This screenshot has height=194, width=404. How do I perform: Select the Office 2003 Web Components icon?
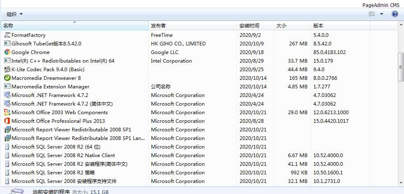pos(7,112)
